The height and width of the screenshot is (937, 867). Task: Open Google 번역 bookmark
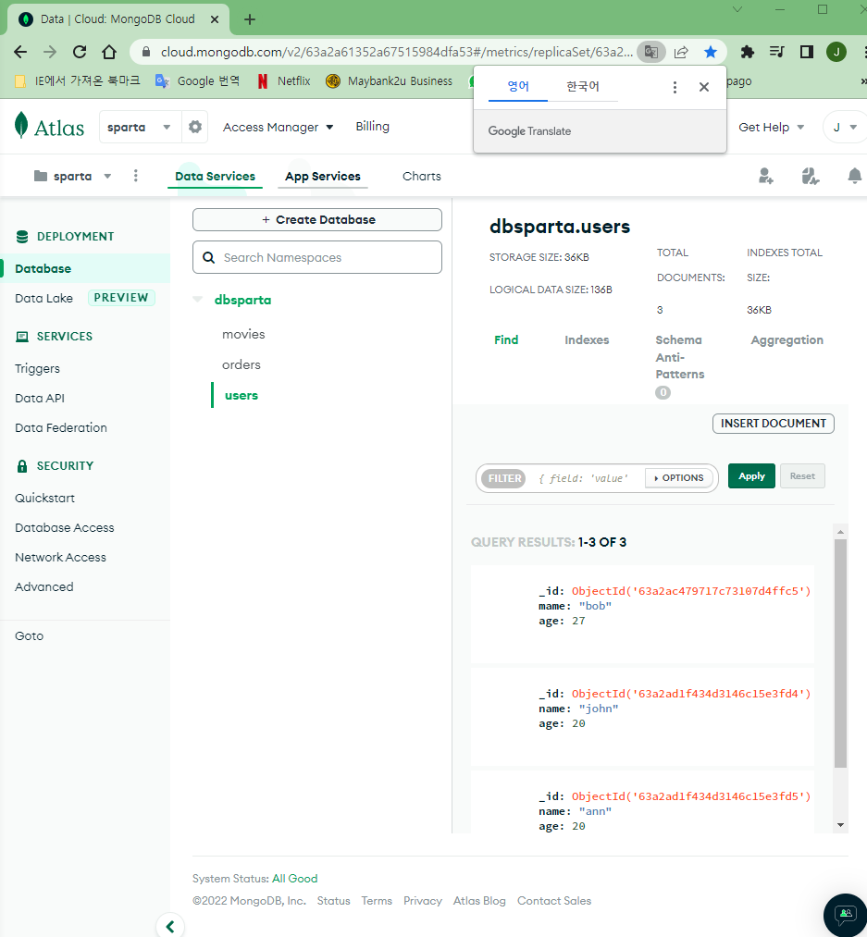[x=197, y=80]
